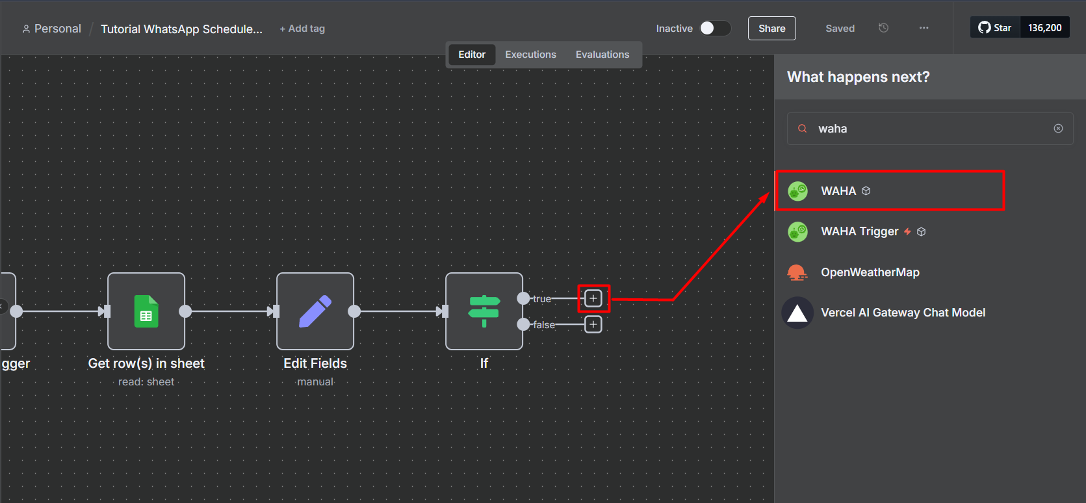Click the Edit Fields node label
The width and height of the screenshot is (1086, 503).
[315, 363]
